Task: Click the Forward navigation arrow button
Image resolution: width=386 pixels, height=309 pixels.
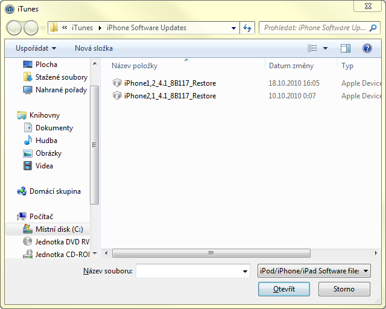Action: pyautogui.click(x=31, y=28)
